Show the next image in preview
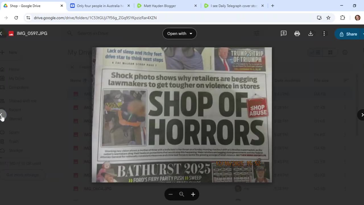The image size is (364, 205). tap(361, 115)
